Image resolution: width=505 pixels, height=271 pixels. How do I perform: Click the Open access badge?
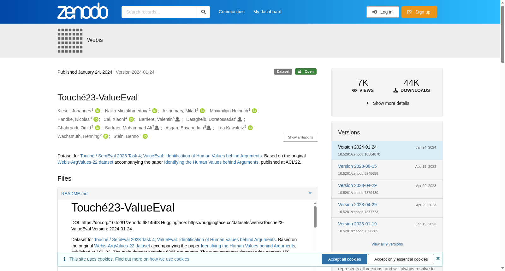point(306,71)
